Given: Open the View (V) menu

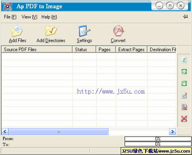Looking at the screenshot, I should 30,17.
